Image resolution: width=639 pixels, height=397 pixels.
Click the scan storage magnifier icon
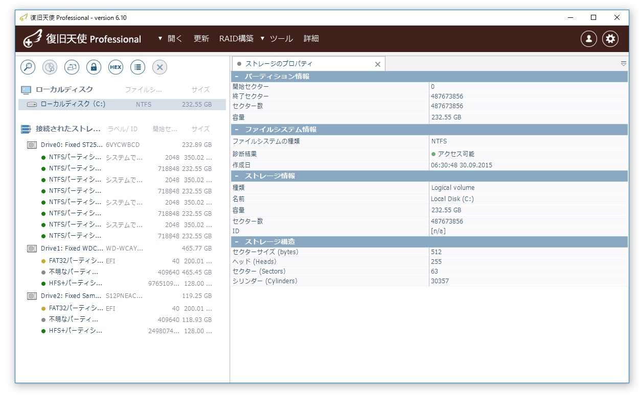pos(28,67)
